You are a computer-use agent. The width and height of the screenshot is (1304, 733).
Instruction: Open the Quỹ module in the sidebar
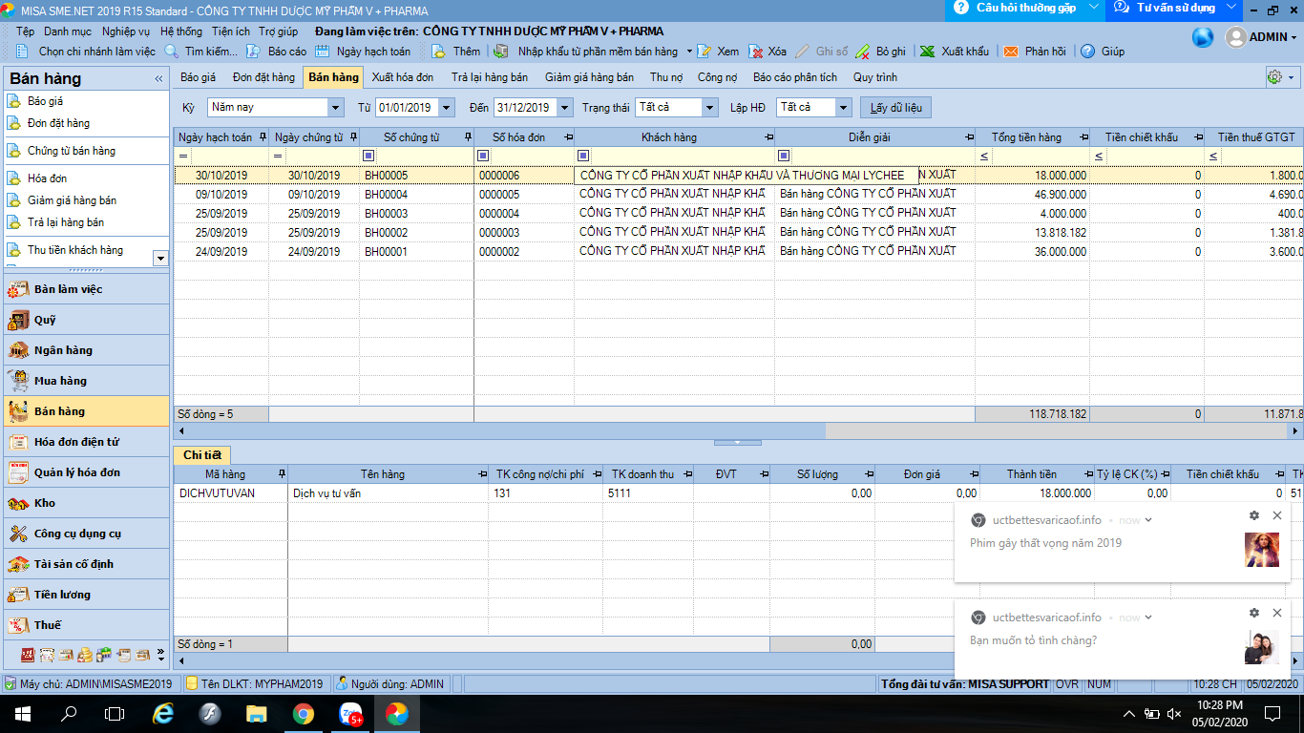pos(45,320)
